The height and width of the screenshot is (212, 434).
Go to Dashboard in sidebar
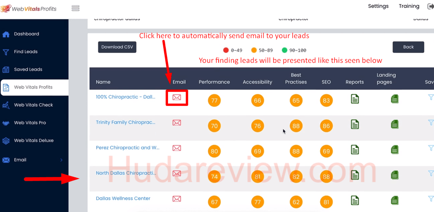(x=27, y=34)
